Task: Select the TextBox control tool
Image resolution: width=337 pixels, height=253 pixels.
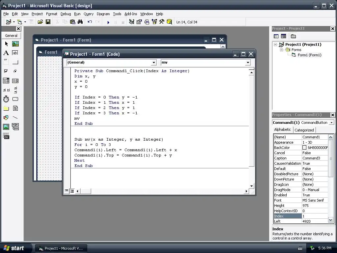Action: [15, 53]
